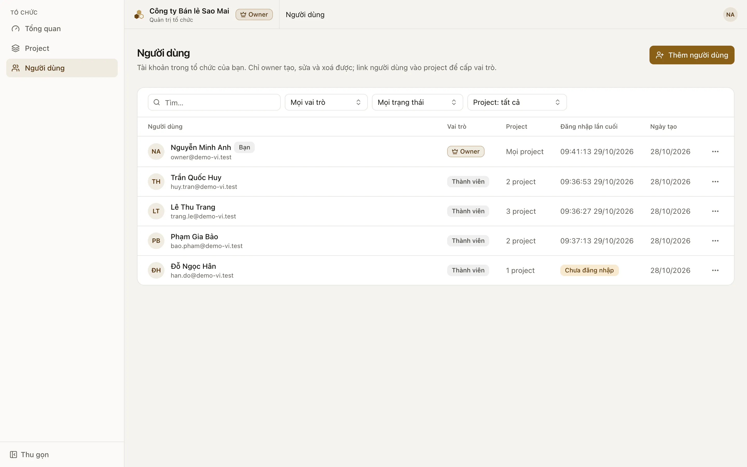The height and width of the screenshot is (467, 747).
Task: Go to Project in the sidebar
Action: (62, 48)
